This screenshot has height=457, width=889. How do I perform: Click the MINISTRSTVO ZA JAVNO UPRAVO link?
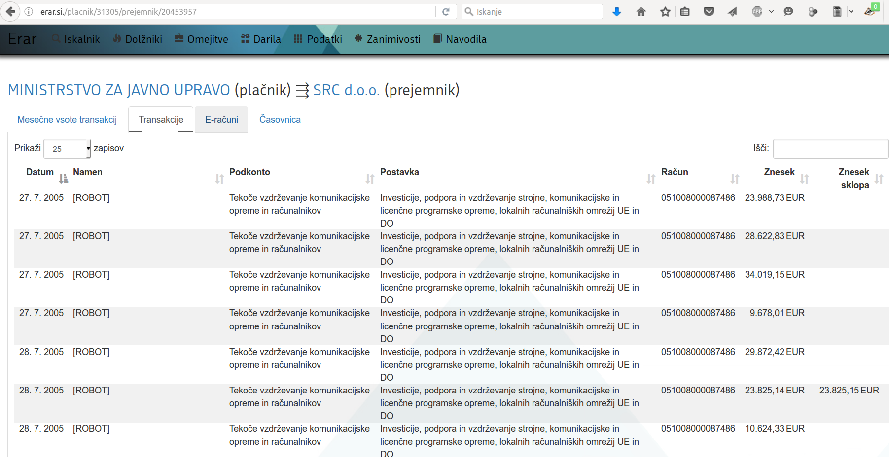click(x=119, y=90)
